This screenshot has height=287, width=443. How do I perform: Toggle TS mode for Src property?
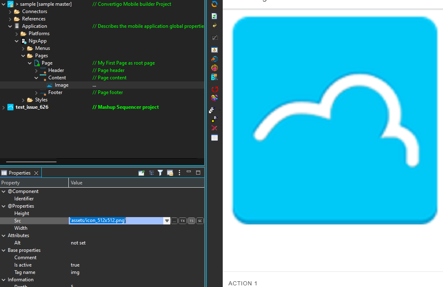(191, 221)
